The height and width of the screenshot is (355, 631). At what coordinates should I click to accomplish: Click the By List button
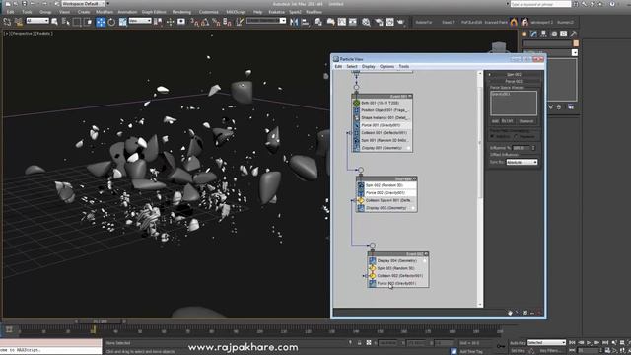508,121
